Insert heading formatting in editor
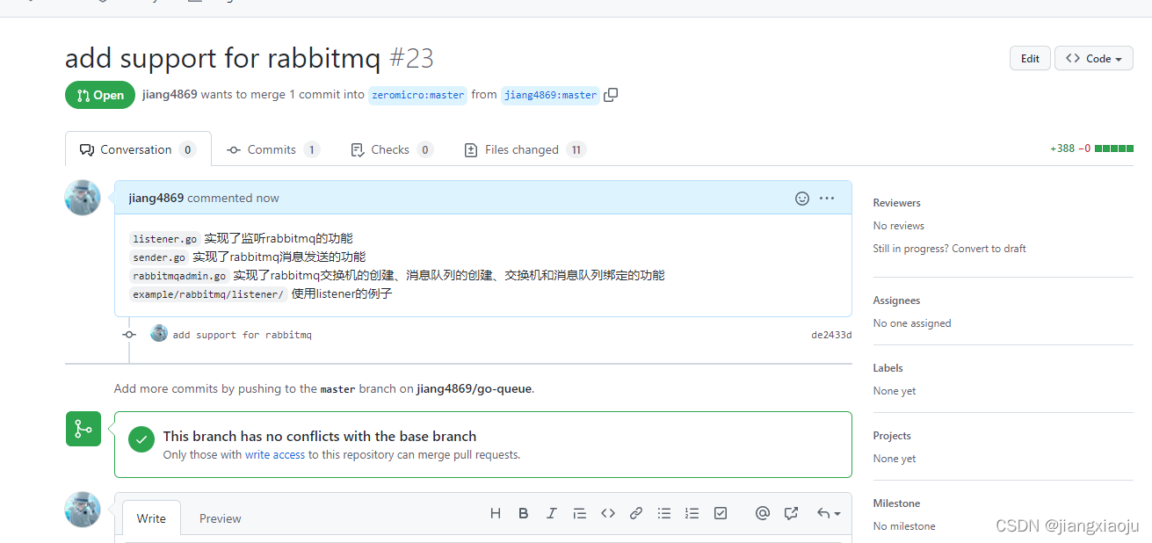 [496, 514]
